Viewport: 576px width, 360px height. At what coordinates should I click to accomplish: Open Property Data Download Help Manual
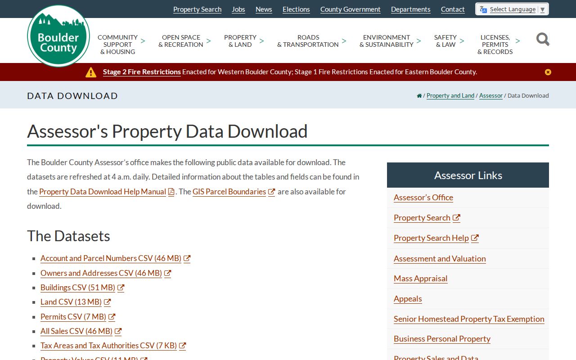103,192
